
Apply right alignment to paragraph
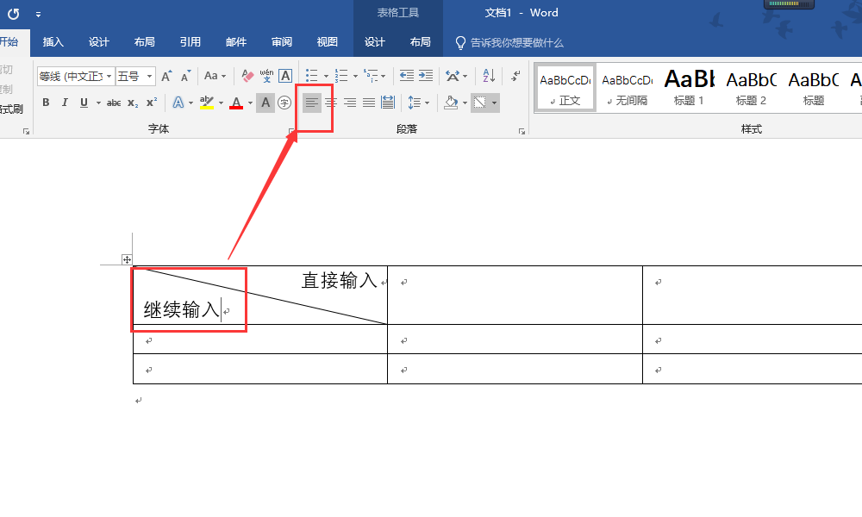tap(350, 103)
